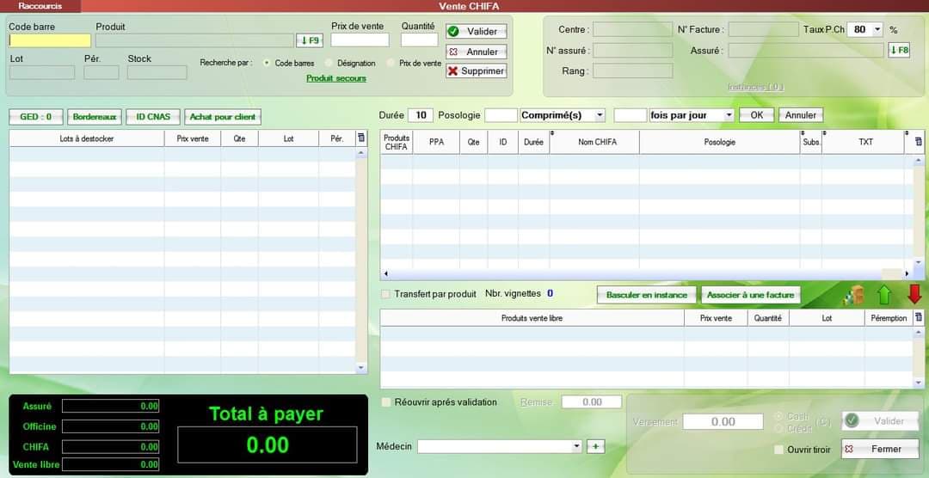Screen dimensions: 929x478
Task: Click Lots à destocker scrollbar down arrow
Action: click(361, 368)
